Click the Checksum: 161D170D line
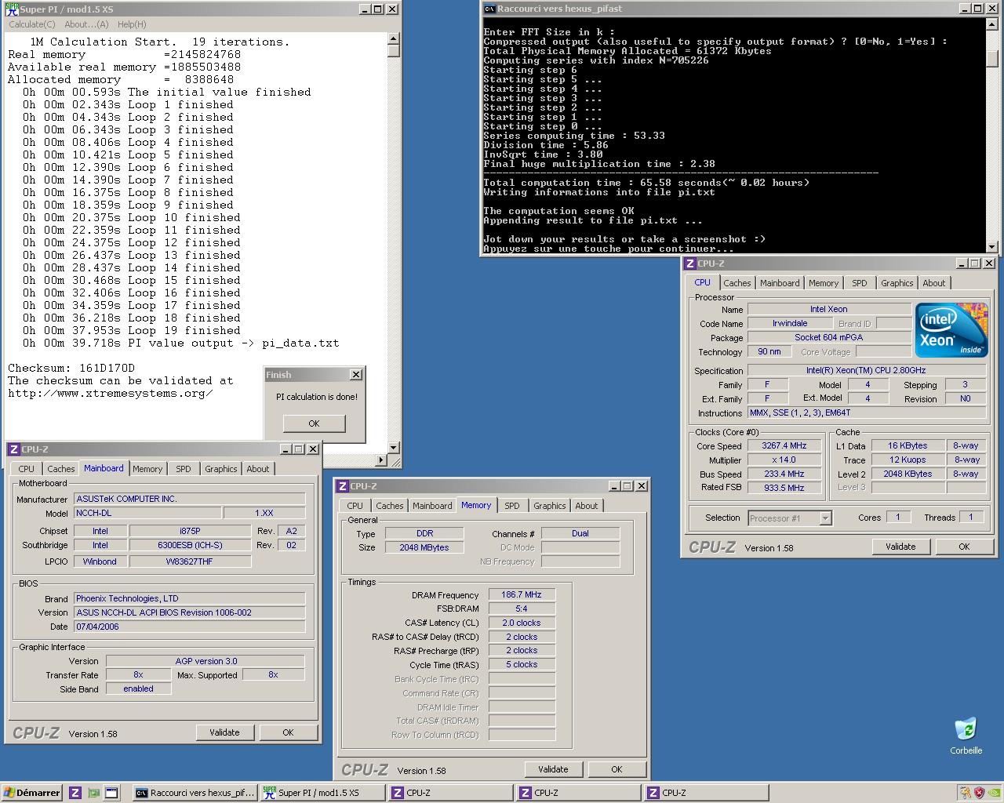Image resolution: width=1004 pixels, height=803 pixels. point(71,368)
